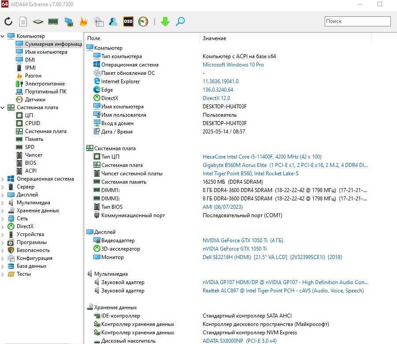
Task: Click the user account toolbar icon
Action: pyautogui.click(x=113, y=22)
